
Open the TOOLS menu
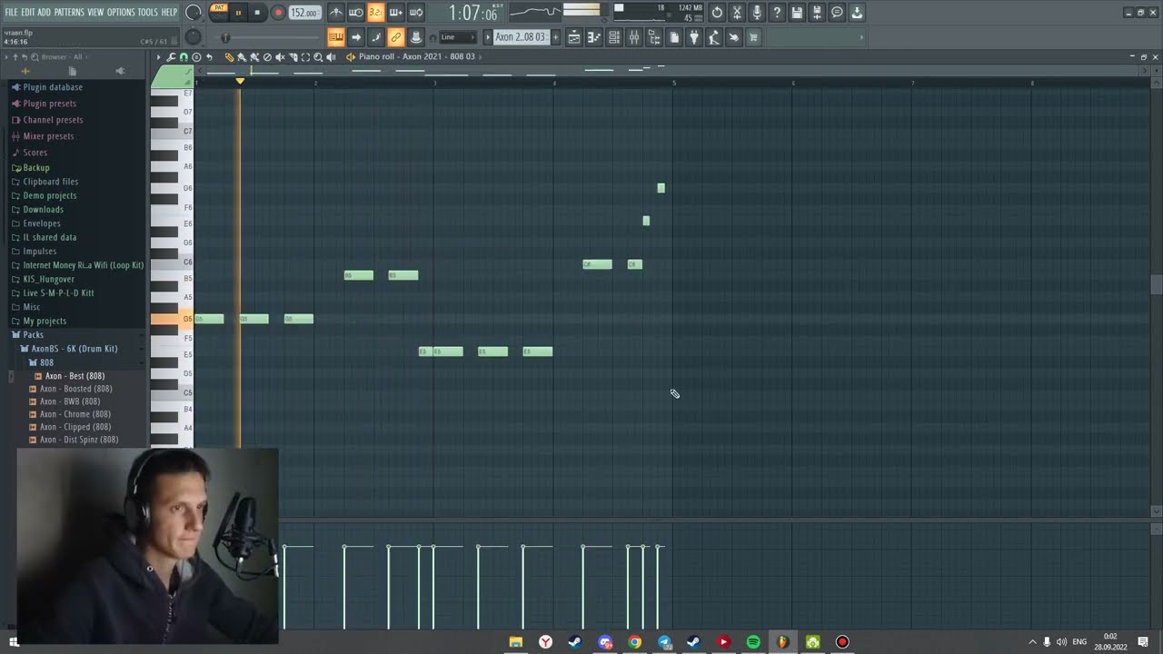[x=147, y=13]
